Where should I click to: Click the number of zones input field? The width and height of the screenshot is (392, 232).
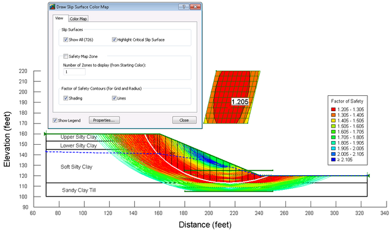(x=74, y=72)
